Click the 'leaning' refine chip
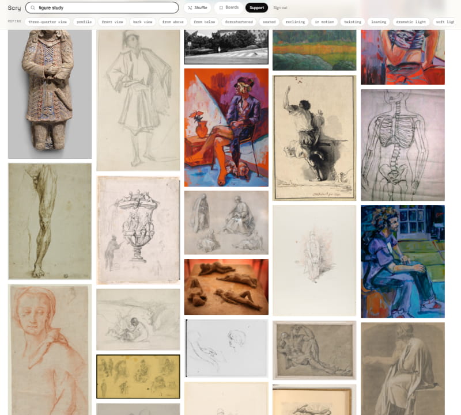 tap(379, 22)
